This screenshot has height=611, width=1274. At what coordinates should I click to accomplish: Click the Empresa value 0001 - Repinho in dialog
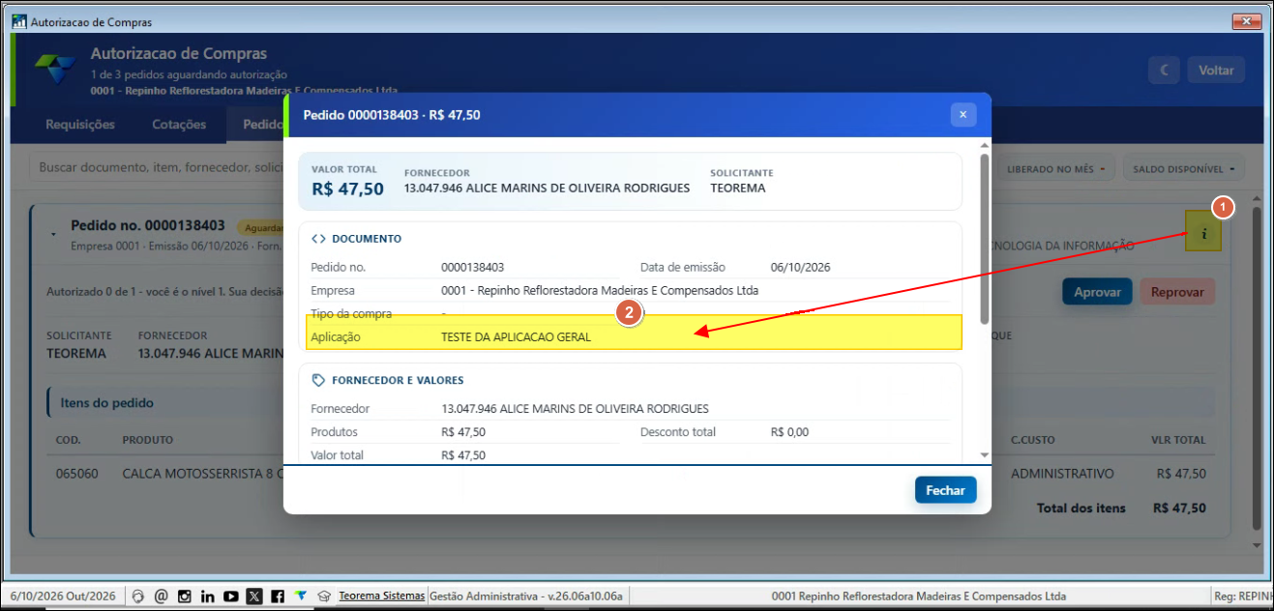600,290
